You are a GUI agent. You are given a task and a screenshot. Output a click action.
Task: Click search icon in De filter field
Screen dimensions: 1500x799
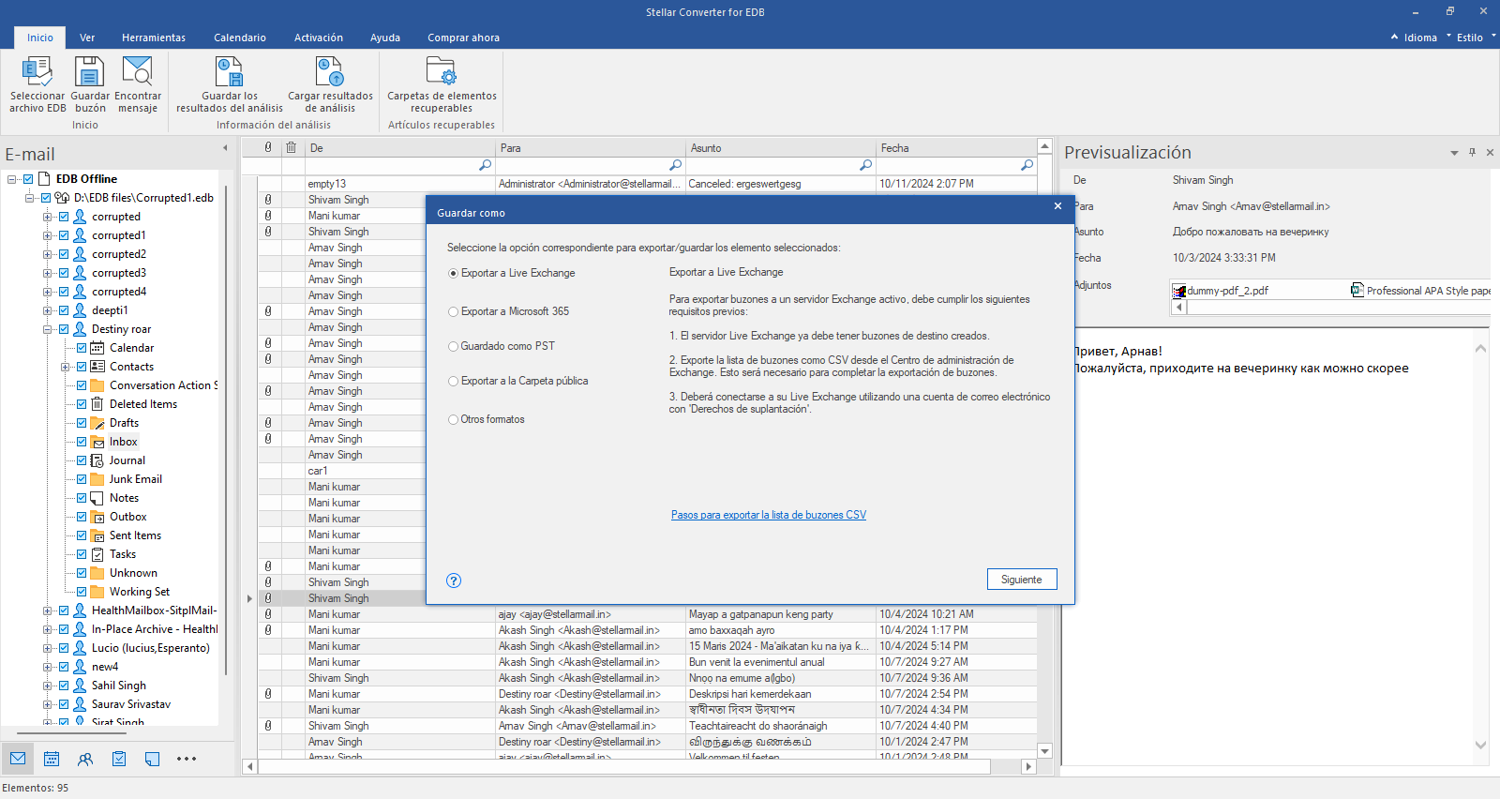point(485,165)
